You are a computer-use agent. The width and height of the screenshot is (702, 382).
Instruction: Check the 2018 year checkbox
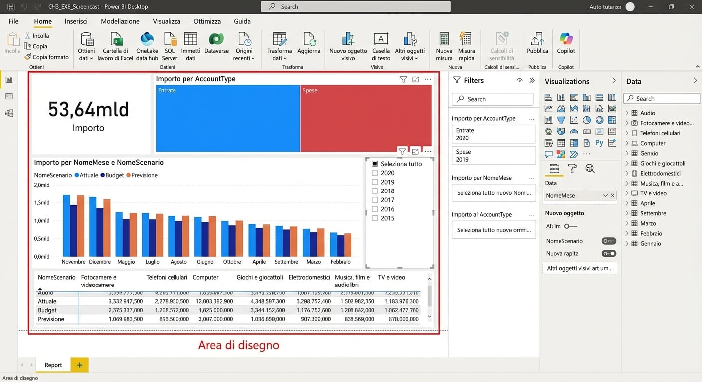375,191
